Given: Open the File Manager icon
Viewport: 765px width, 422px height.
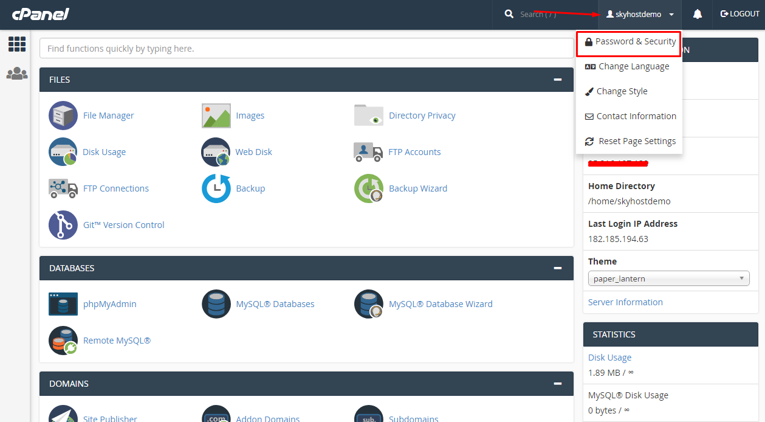Looking at the screenshot, I should [x=63, y=116].
